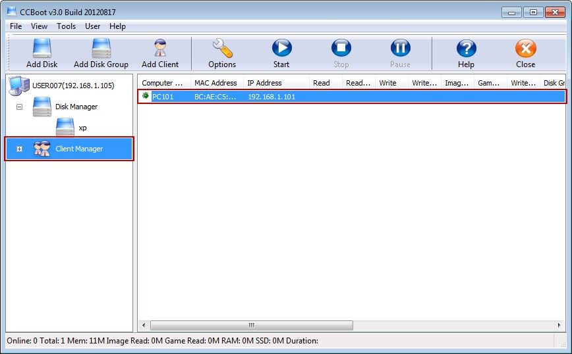This screenshot has height=354, width=572.
Task: Click the status bar Online count text
Action: click(22, 341)
